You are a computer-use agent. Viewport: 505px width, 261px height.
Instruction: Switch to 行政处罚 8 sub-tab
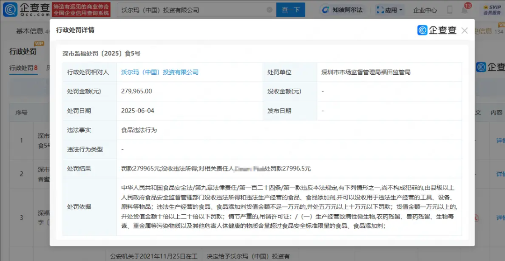[23, 68]
